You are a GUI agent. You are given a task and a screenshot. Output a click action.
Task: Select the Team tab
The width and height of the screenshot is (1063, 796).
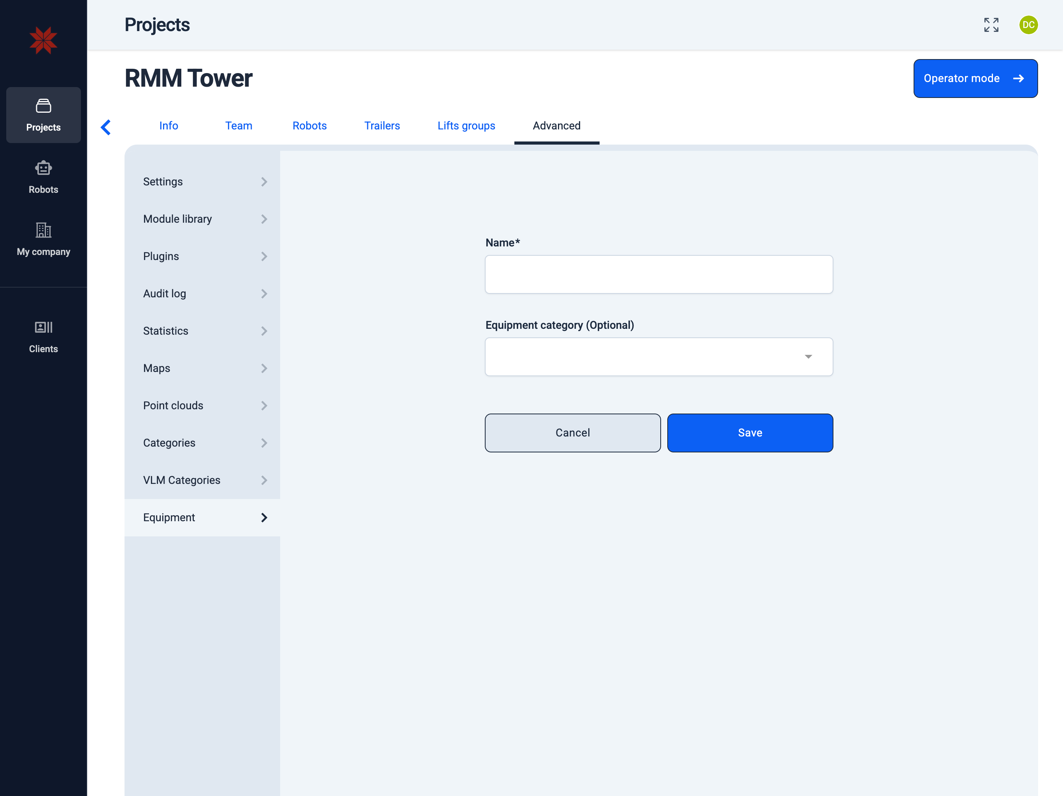(x=239, y=125)
